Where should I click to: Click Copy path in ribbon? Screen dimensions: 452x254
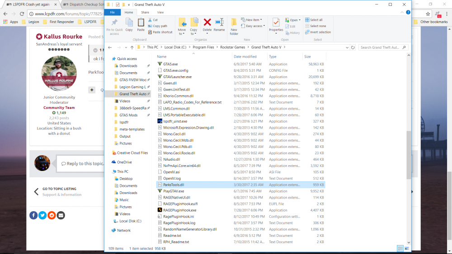[x=158, y=26]
